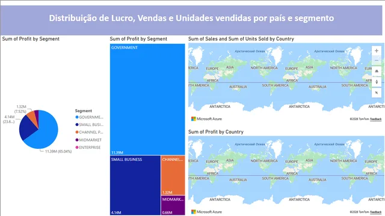This screenshot has width=385, height=216.
Task: Open Feedback link on the Sales map
Action: point(375,119)
